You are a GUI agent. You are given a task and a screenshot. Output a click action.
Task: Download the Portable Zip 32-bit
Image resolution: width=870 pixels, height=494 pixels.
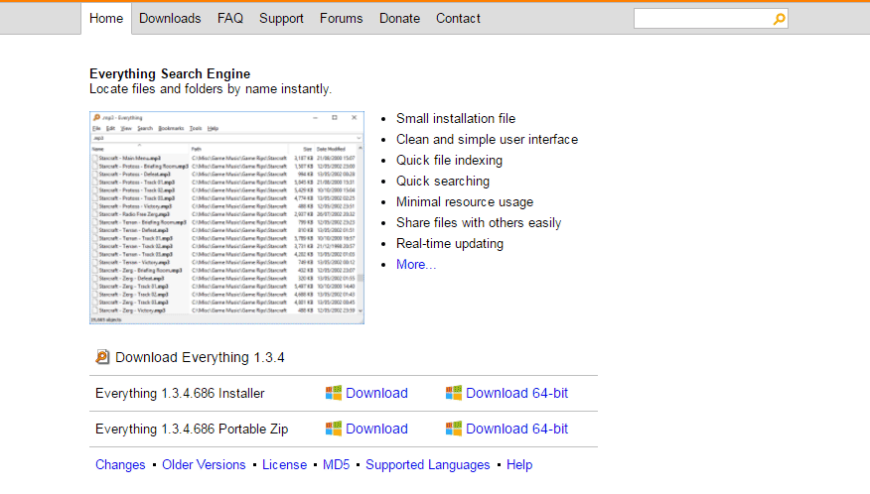376,429
